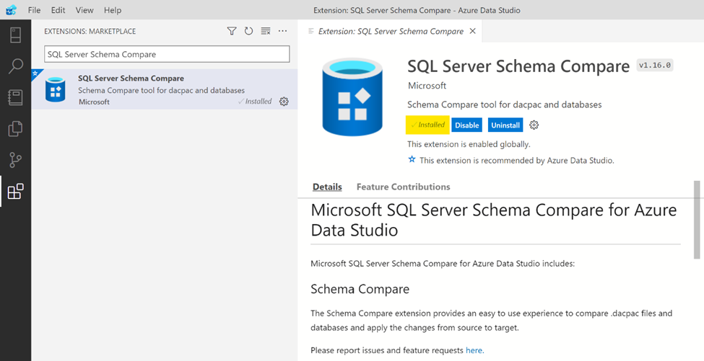Open the View menu

84,10
